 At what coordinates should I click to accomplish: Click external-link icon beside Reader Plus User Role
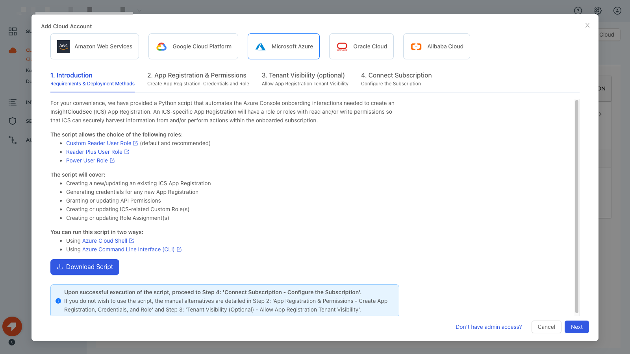pos(127,152)
